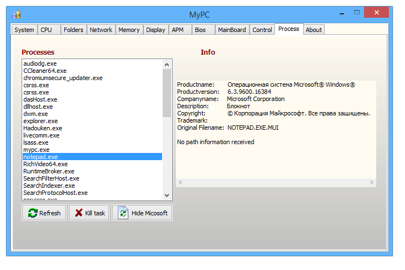This screenshot has height=270, width=405.
Task: Click the Kill task button
Action: 89,213
